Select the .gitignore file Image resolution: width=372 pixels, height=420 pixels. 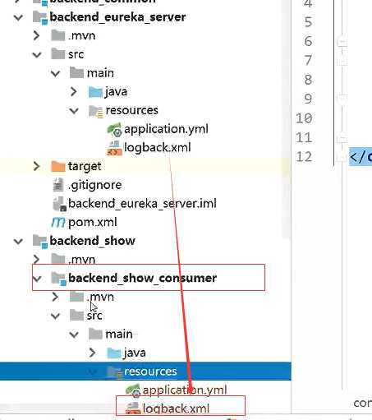pyautogui.click(x=94, y=185)
